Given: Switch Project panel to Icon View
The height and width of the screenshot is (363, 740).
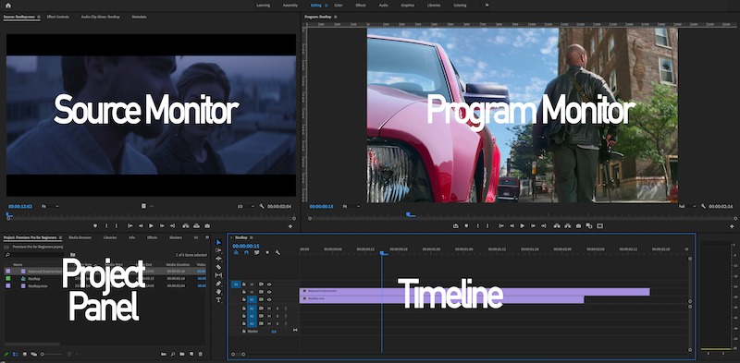Looking at the screenshot, I should coord(25,354).
